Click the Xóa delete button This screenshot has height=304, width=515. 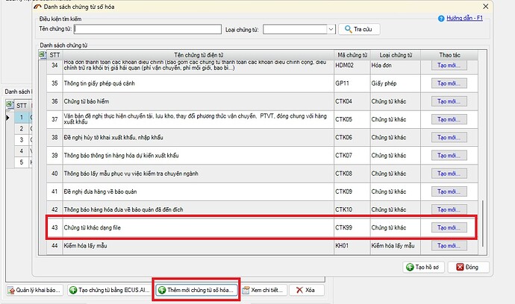point(306,290)
